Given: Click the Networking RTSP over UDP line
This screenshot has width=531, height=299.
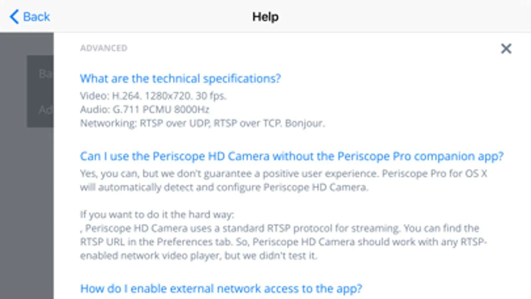Looking at the screenshot, I should [x=202, y=123].
